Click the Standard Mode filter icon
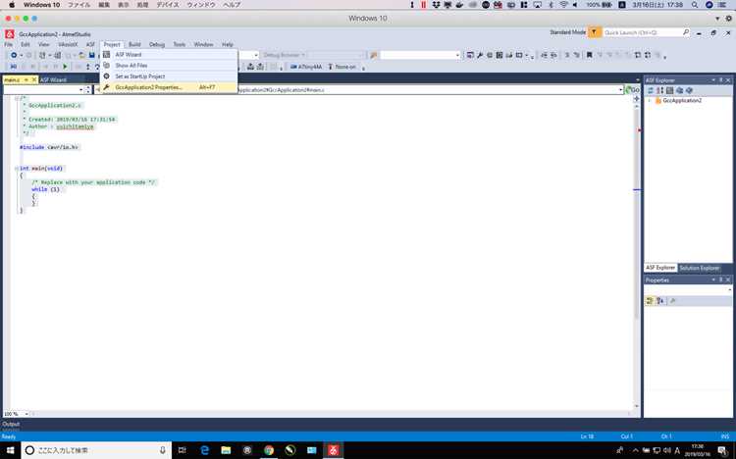Image resolution: width=736 pixels, height=459 pixels. click(594, 32)
